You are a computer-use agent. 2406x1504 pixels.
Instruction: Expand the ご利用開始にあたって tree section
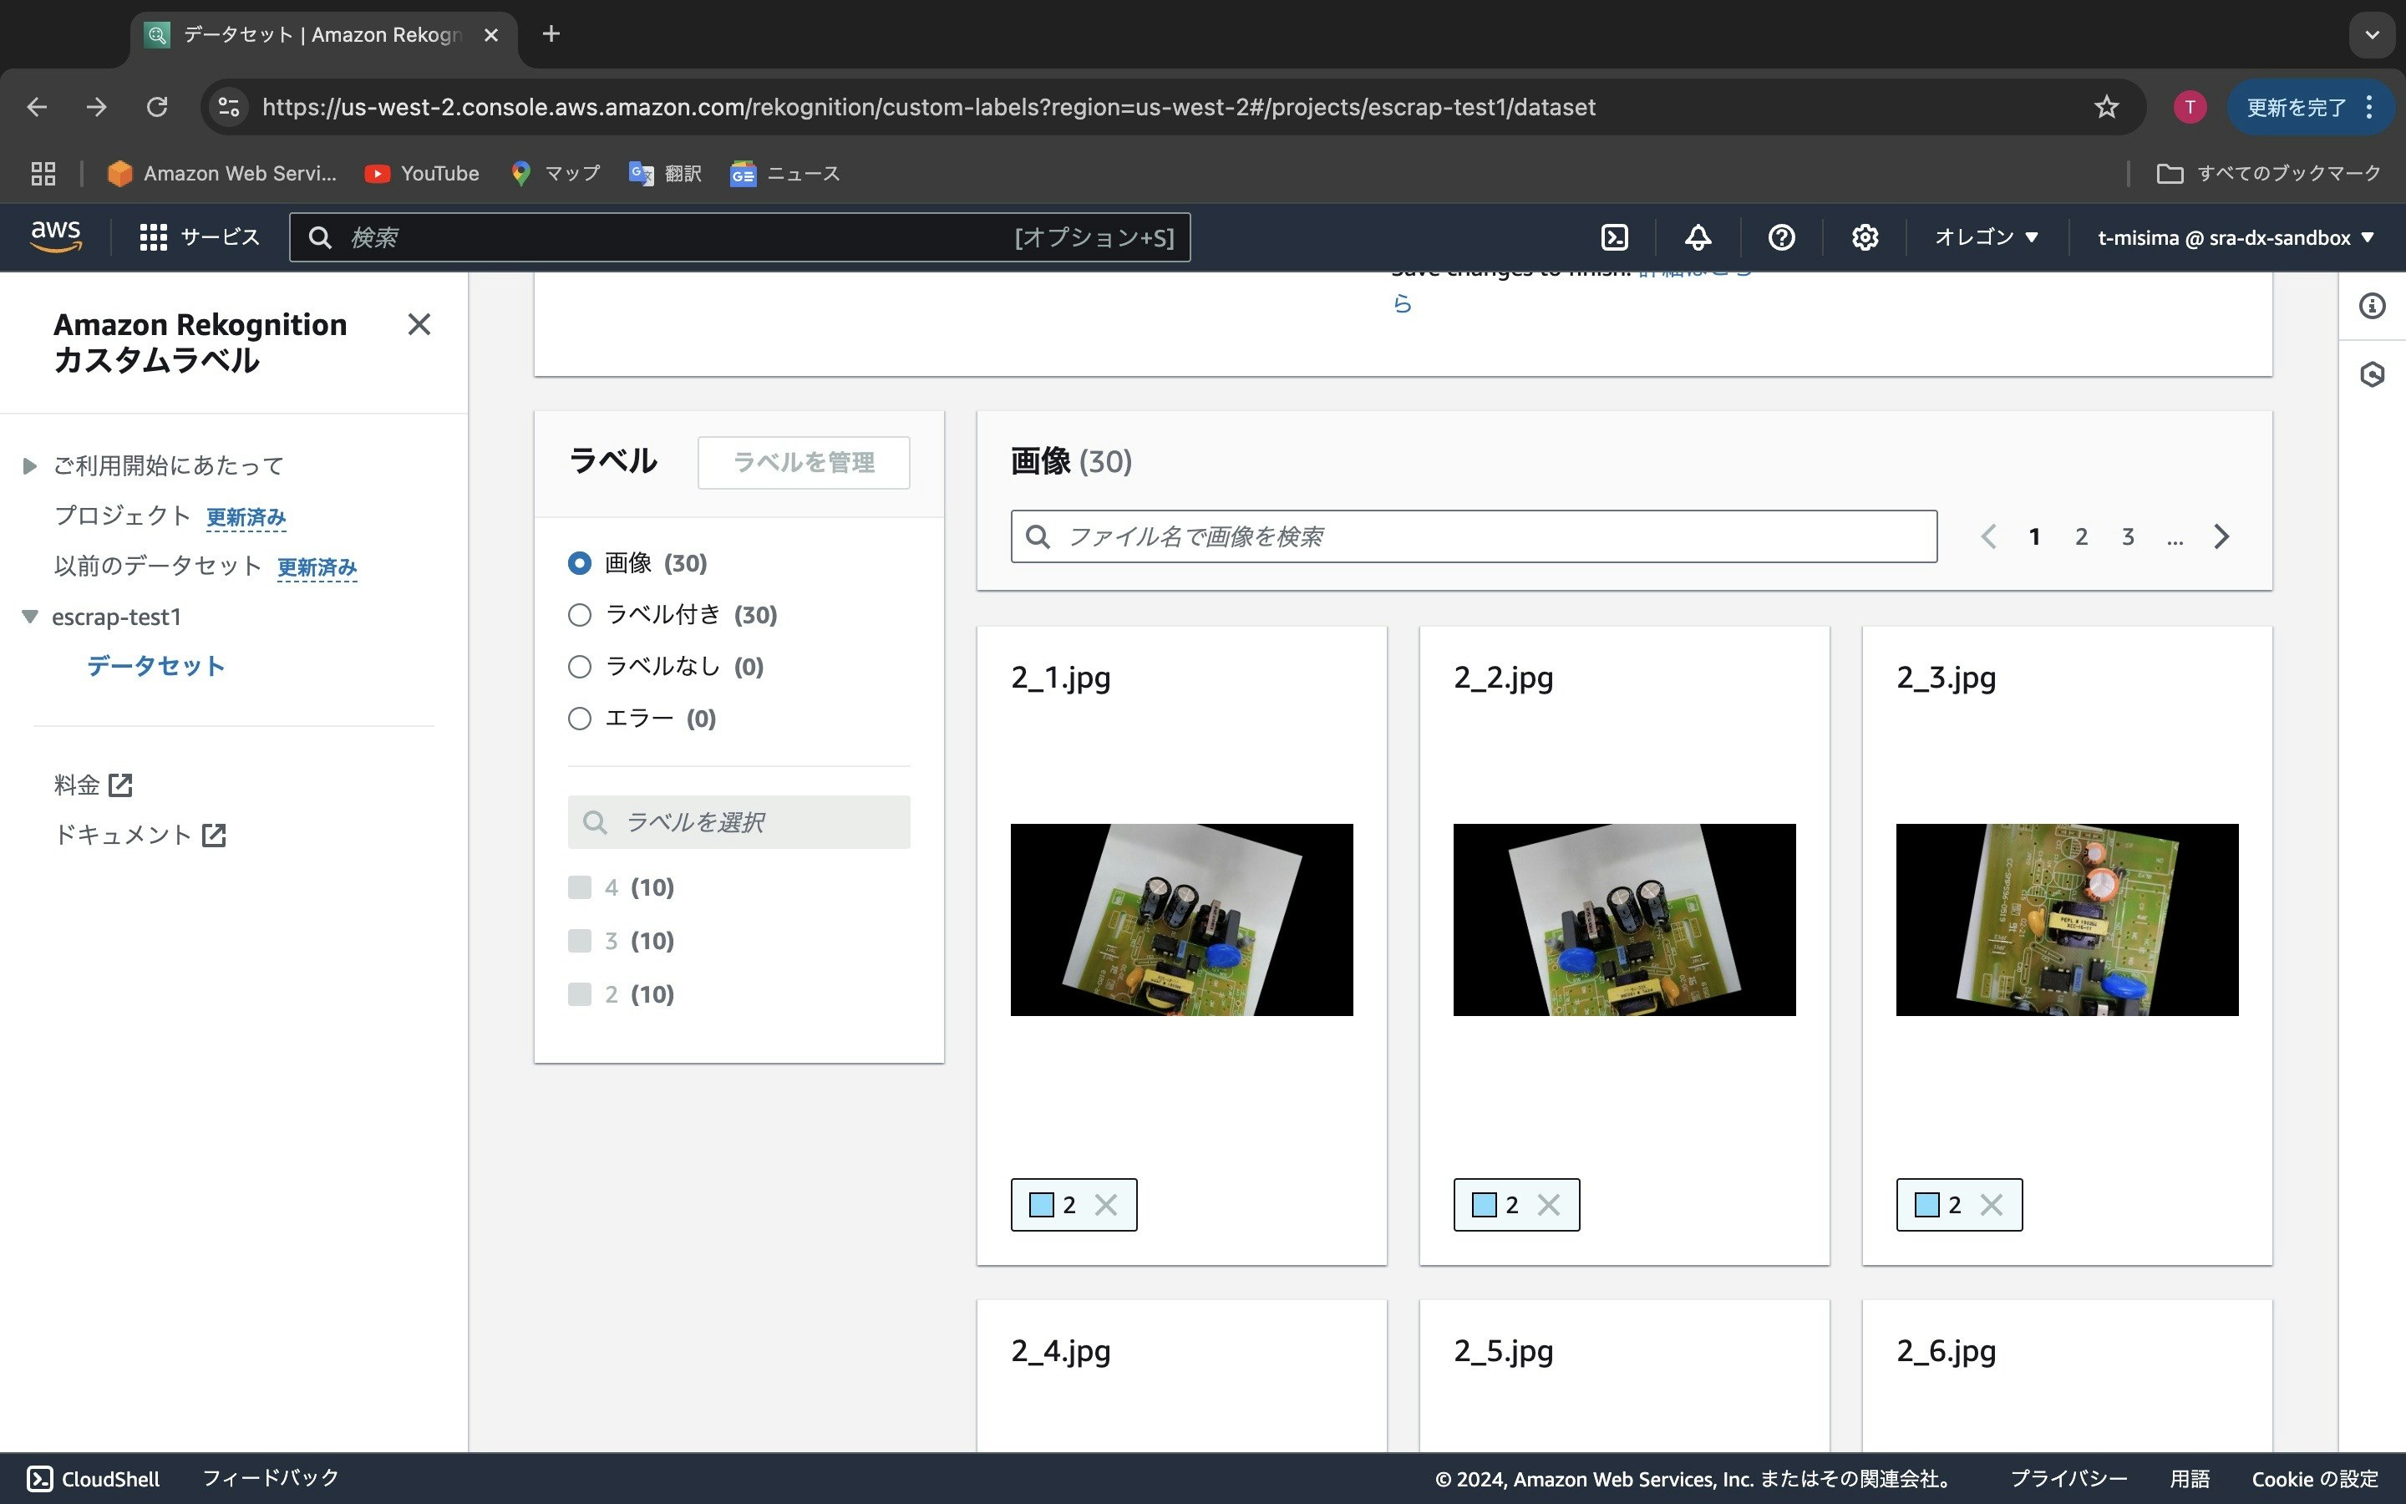(30, 465)
